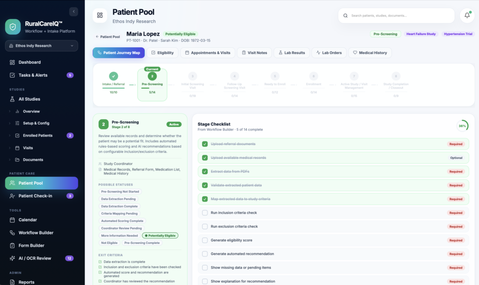Click the Form Builder clipboard icon

pos(12,246)
